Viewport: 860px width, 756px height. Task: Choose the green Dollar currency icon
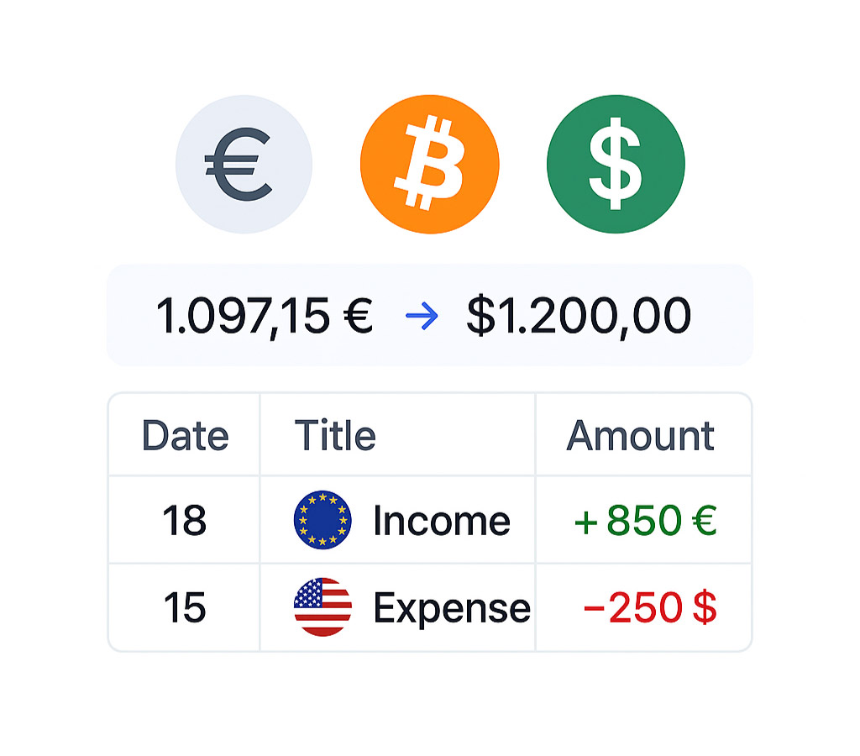616,164
